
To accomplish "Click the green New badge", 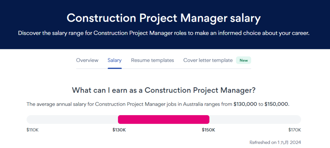I will click(x=244, y=60).
